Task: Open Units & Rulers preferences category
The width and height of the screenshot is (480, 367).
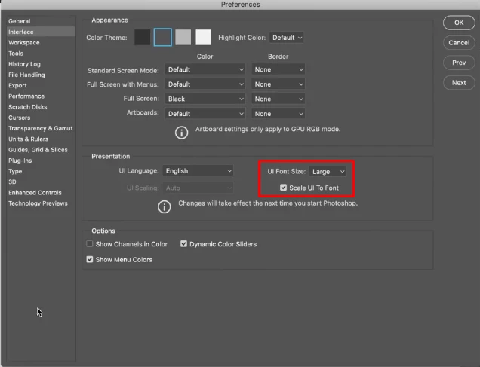Action: [41, 139]
